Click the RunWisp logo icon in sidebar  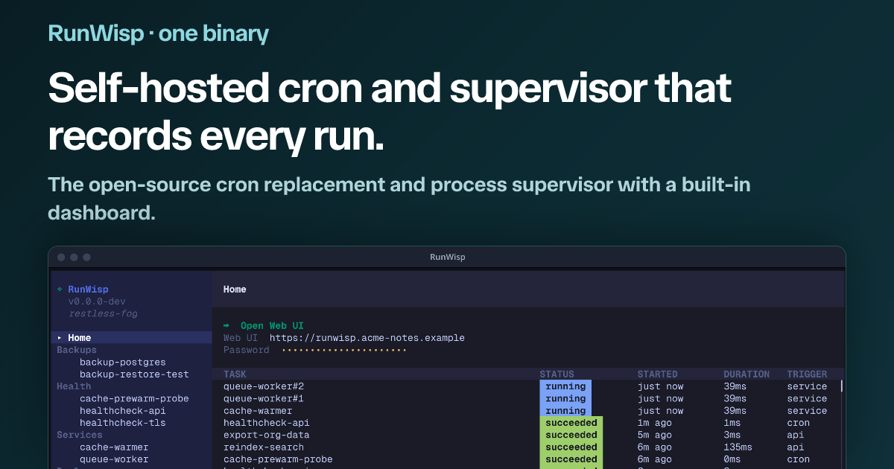[x=60, y=290]
